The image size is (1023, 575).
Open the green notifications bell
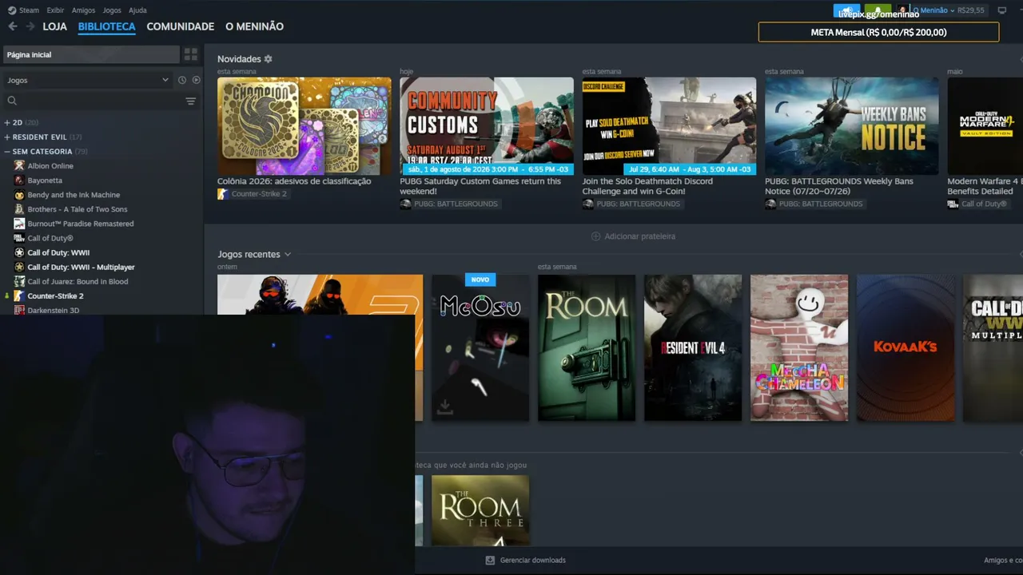[x=878, y=10]
